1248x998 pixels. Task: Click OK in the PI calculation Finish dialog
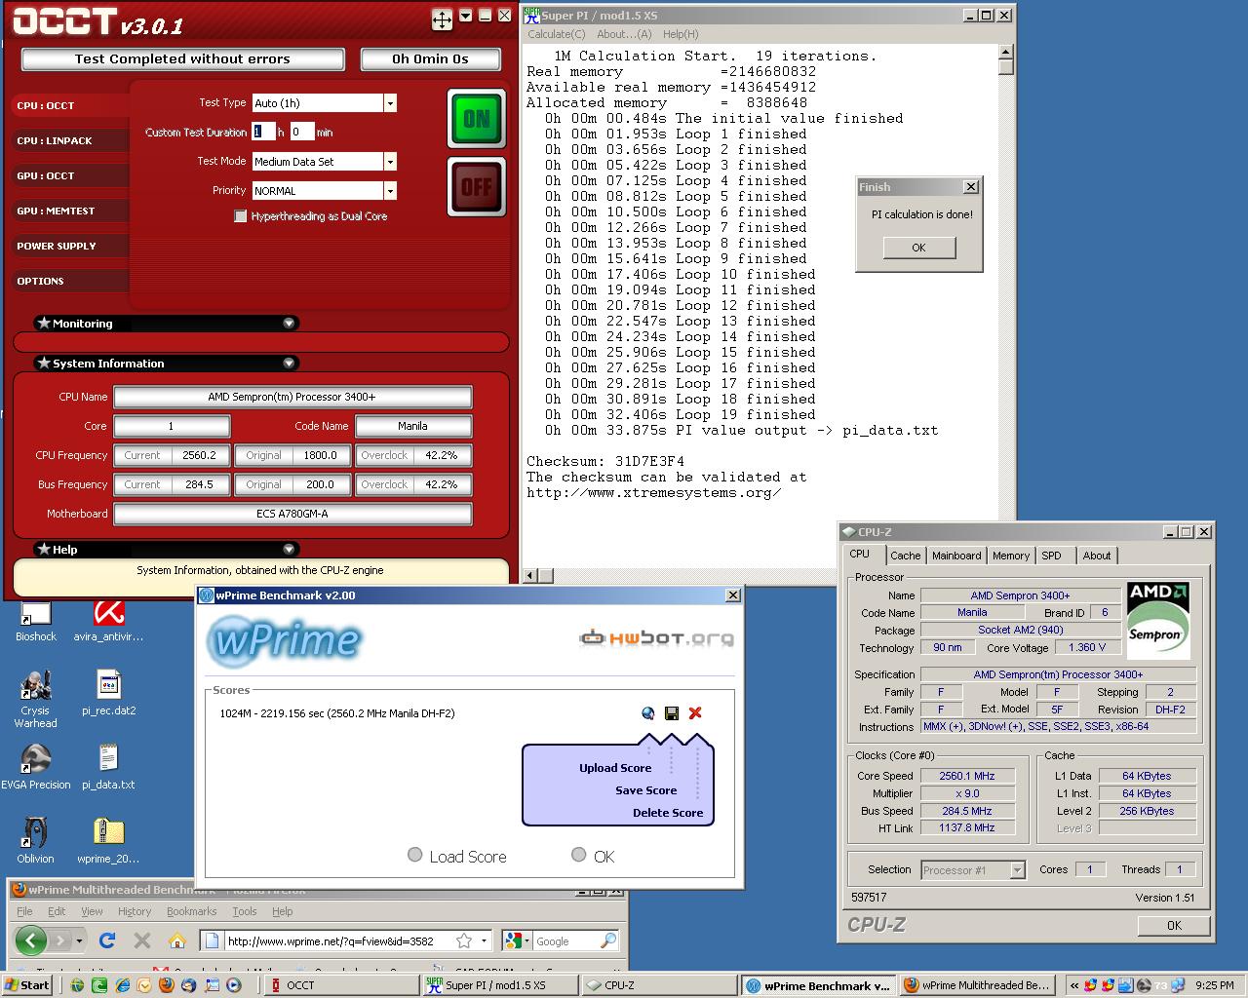point(918,248)
